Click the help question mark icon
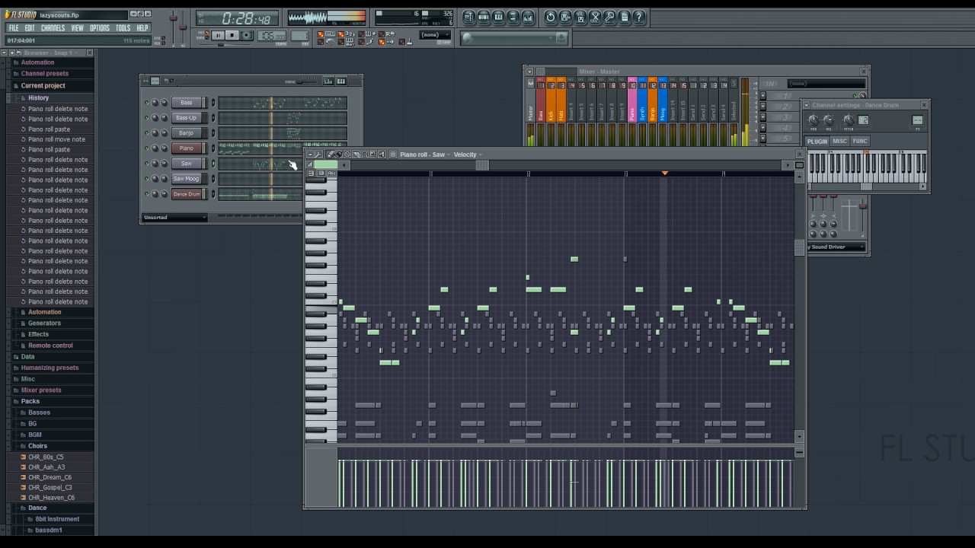Image resolution: width=975 pixels, height=548 pixels. (x=640, y=17)
